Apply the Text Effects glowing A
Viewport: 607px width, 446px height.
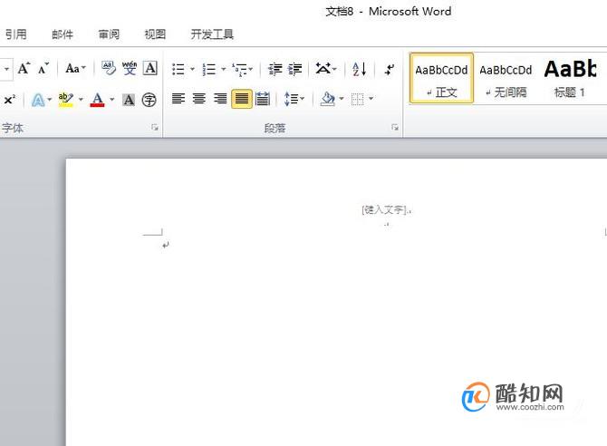pyautogui.click(x=37, y=100)
